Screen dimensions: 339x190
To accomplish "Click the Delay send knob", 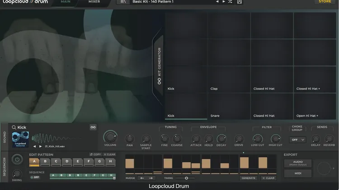I will [315, 139].
